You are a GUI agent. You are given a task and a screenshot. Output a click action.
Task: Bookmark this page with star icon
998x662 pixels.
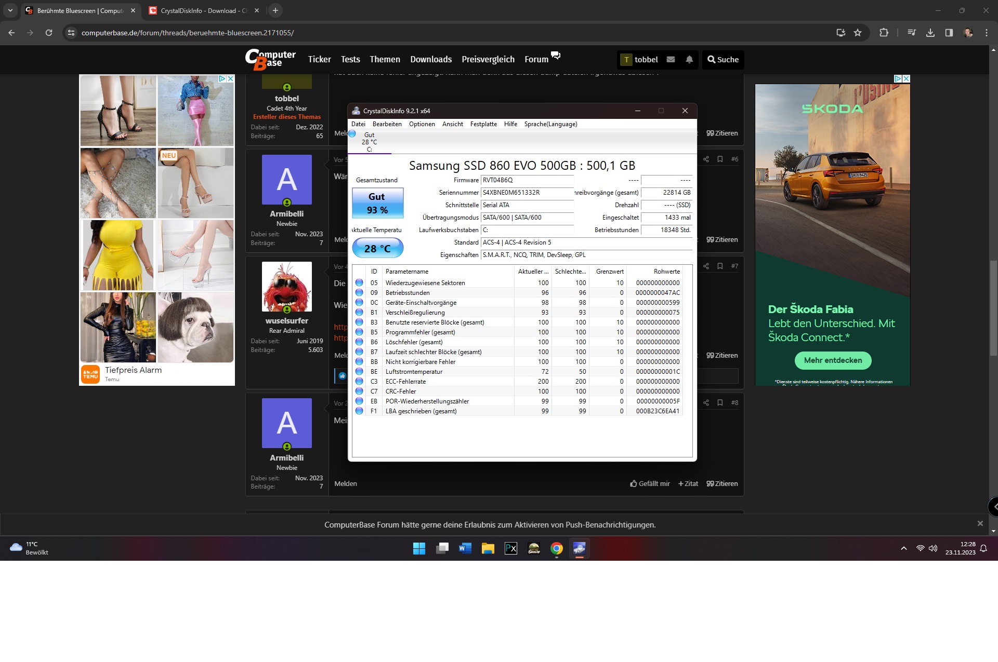click(x=858, y=33)
